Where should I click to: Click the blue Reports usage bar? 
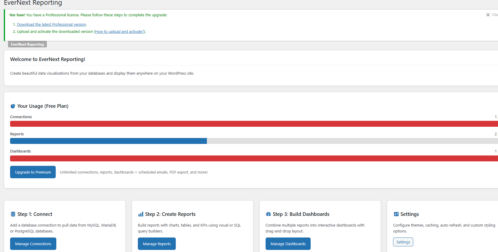point(108,141)
